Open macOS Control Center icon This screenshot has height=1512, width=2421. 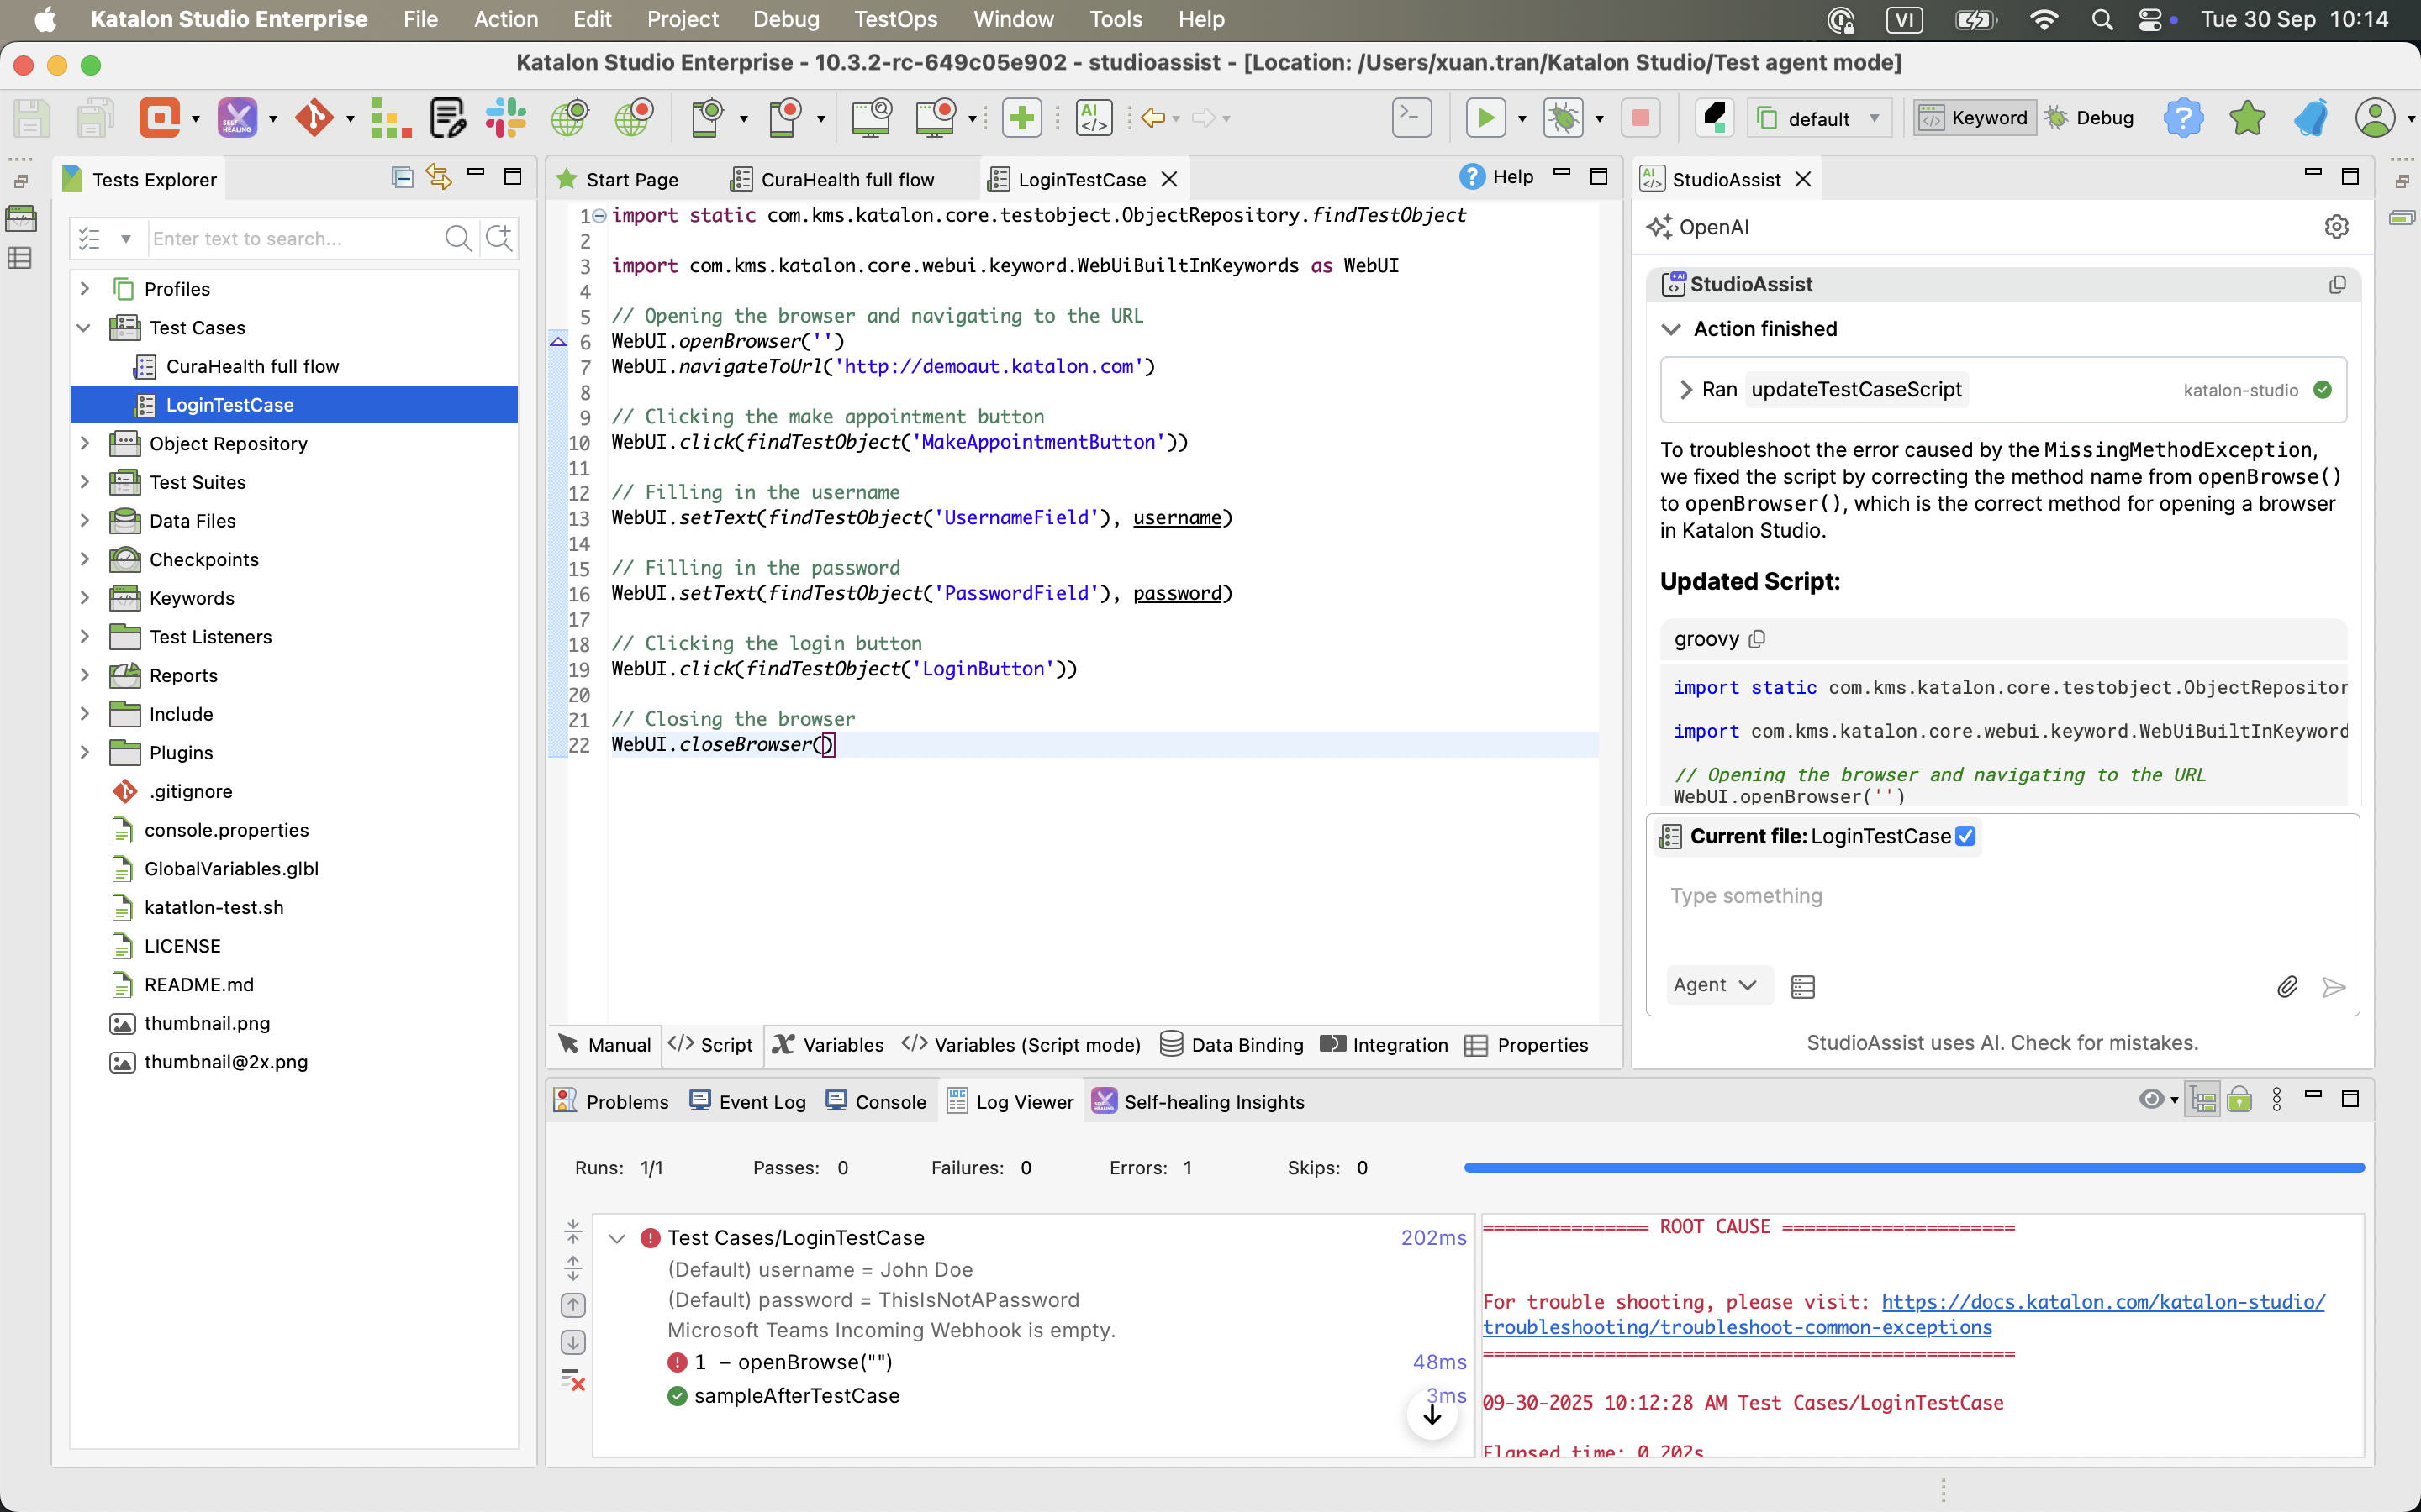[x=2149, y=19]
